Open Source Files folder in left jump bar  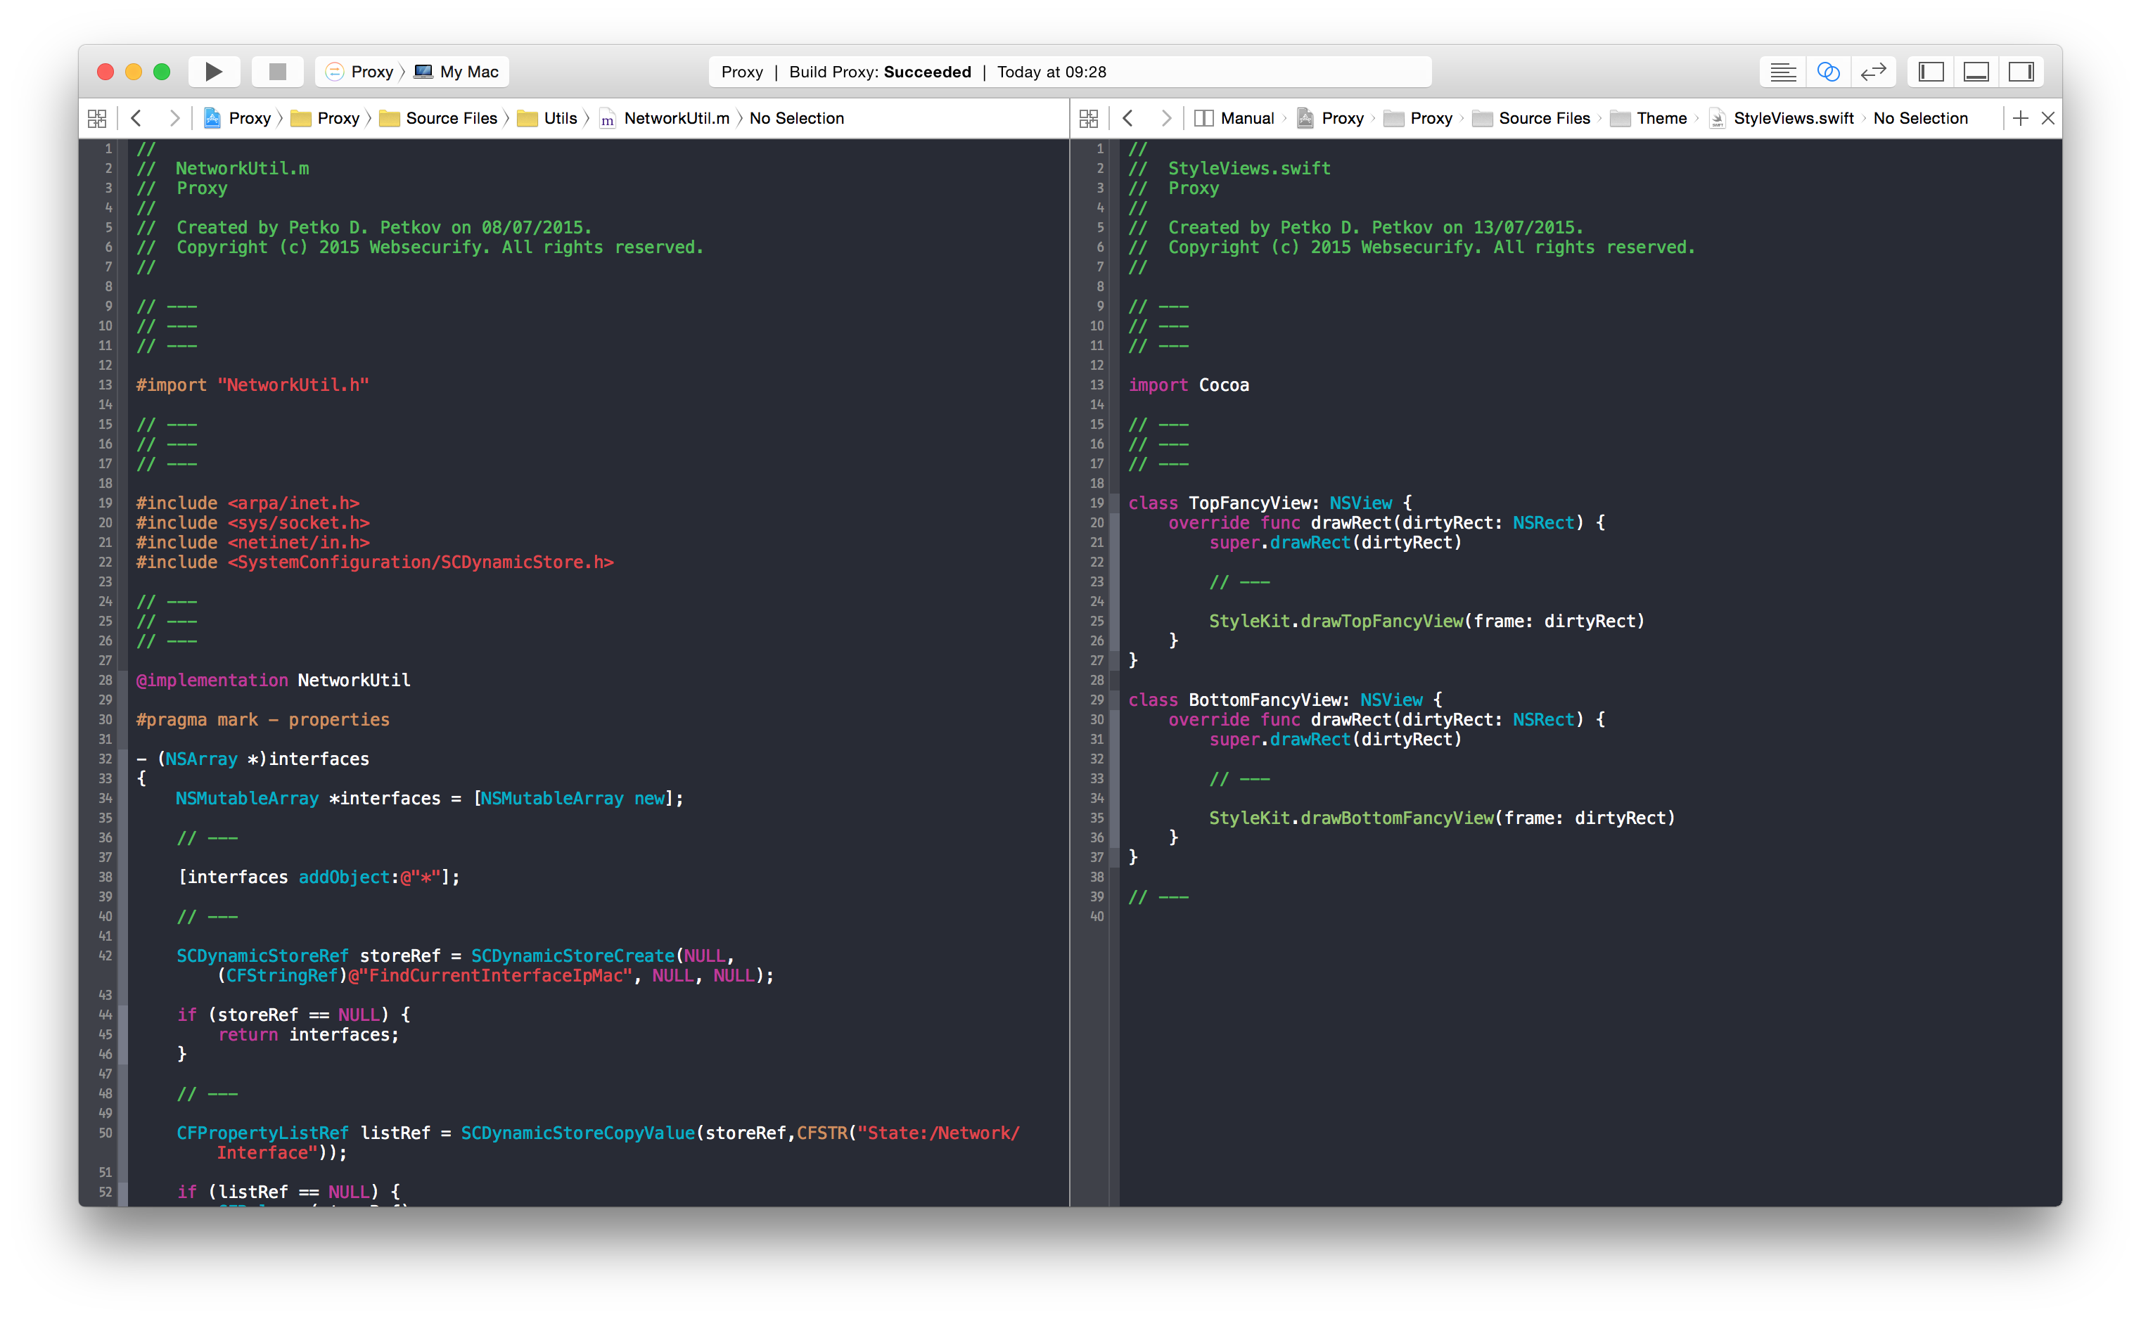(x=439, y=118)
